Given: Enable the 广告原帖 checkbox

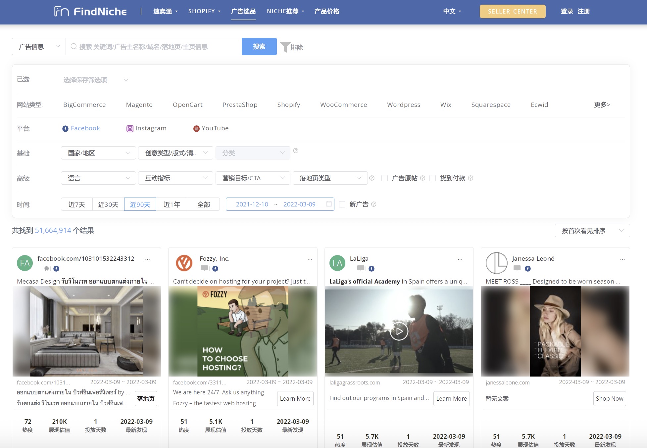Looking at the screenshot, I should click(x=384, y=178).
